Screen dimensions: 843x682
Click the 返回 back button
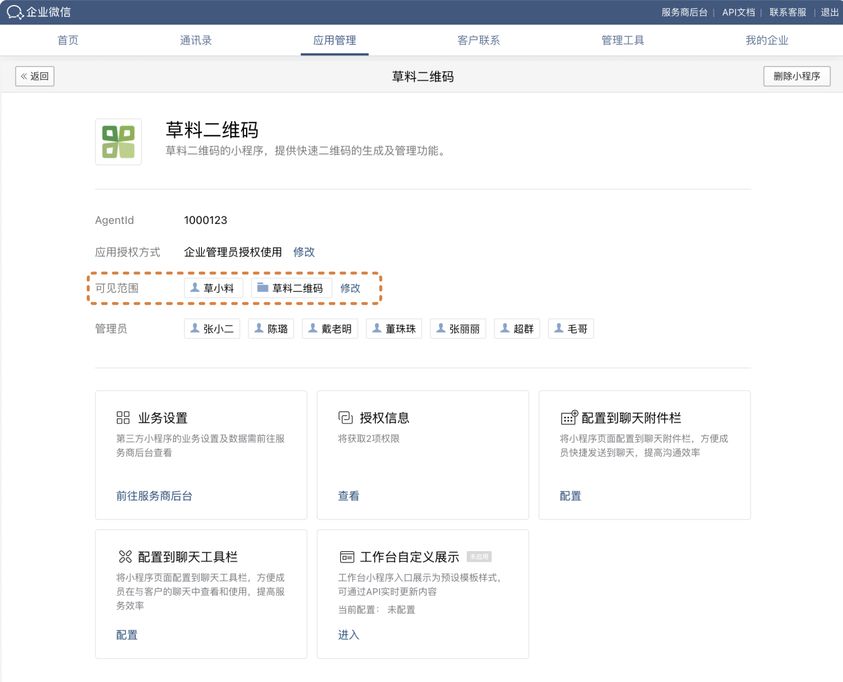[35, 76]
